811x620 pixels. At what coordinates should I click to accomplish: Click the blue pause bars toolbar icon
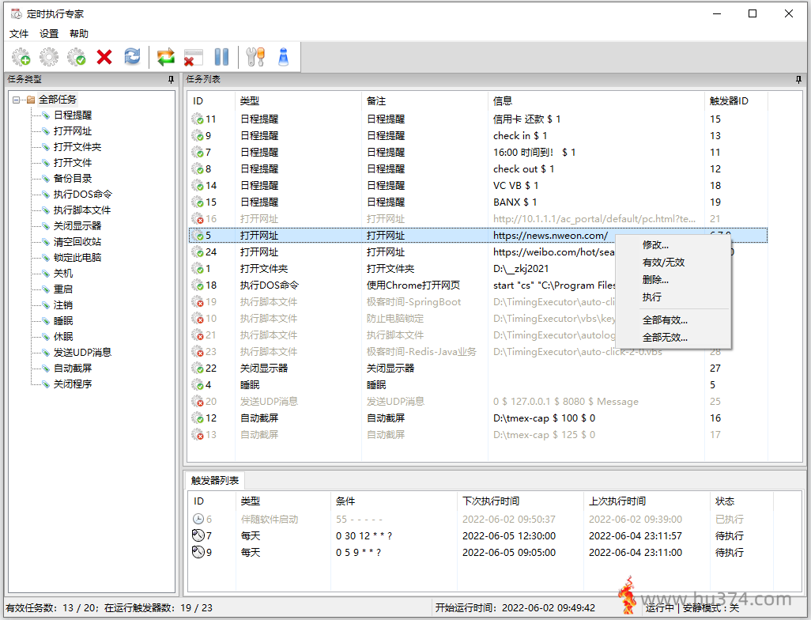pyautogui.click(x=221, y=57)
